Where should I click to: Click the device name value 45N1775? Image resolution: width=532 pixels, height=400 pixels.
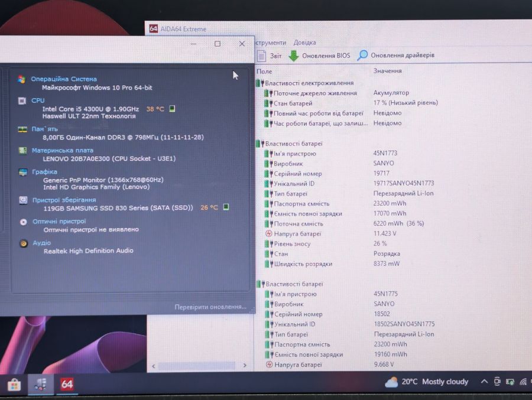[x=386, y=294]
